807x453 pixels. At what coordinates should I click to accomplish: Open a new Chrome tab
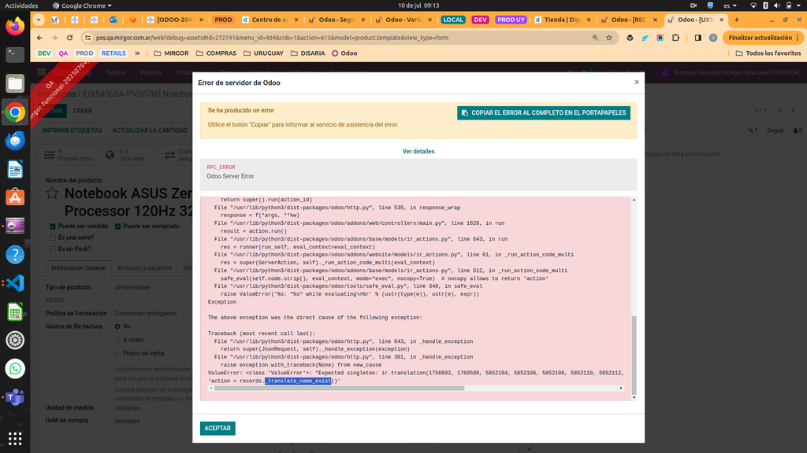coord(737,20)
